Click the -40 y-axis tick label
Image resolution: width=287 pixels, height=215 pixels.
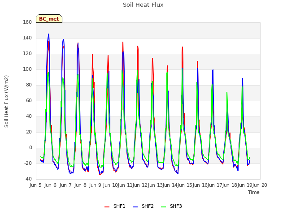(x=28, y=179)
